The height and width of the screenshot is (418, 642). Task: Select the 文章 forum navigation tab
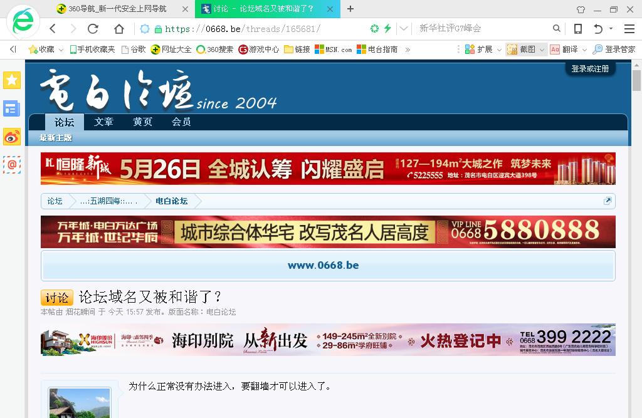[x=104, y=122]
